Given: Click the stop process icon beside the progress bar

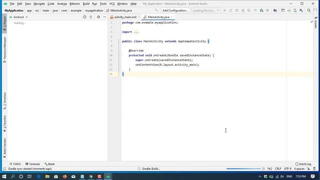Looking at the screenshot, I should click(x=263, y=169).
